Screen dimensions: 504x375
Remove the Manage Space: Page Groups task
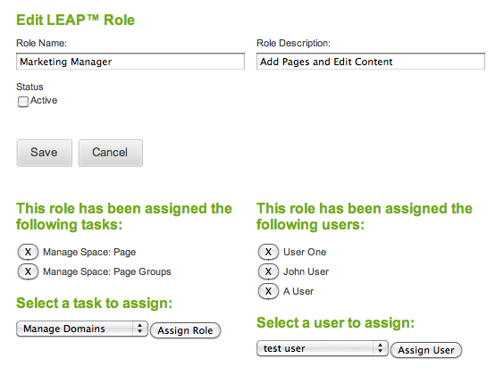(x=28, y=271)
